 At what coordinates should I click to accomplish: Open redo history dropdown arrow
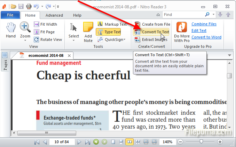[x=54, y=7]
